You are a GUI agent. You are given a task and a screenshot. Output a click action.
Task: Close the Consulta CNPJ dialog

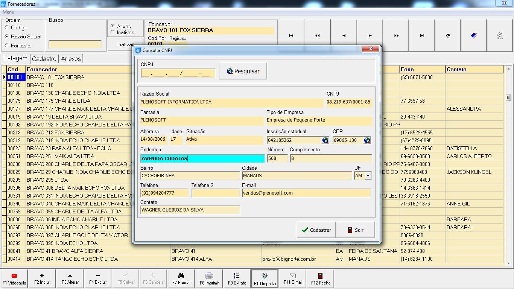370,49
